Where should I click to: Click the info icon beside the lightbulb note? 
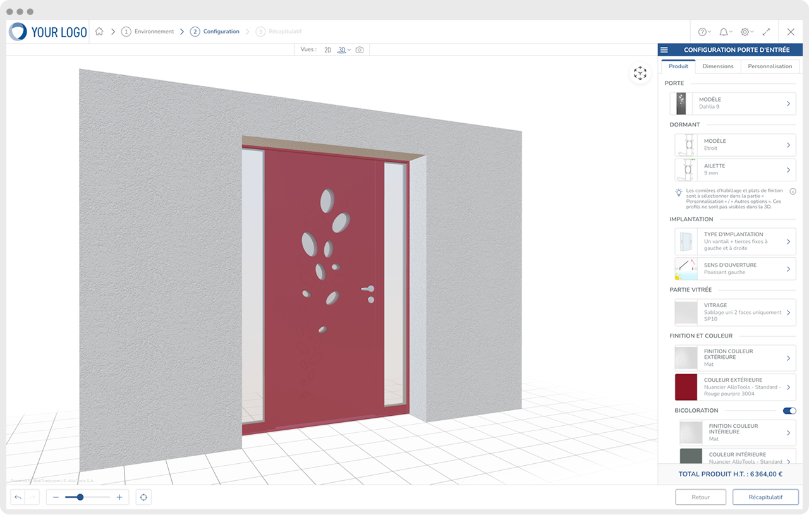coord(793,191)
